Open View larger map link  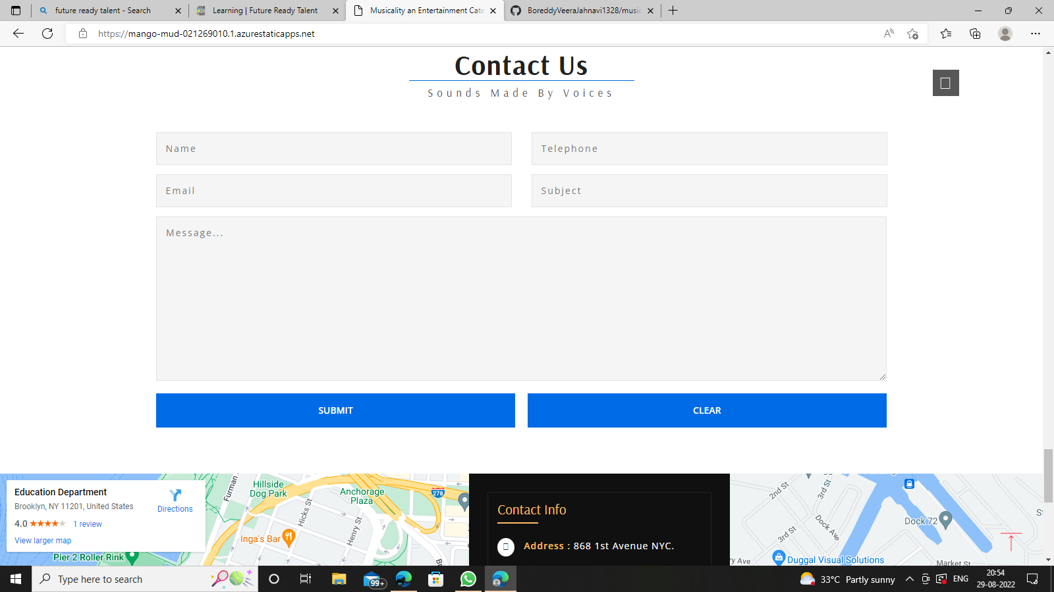[42, 540]
